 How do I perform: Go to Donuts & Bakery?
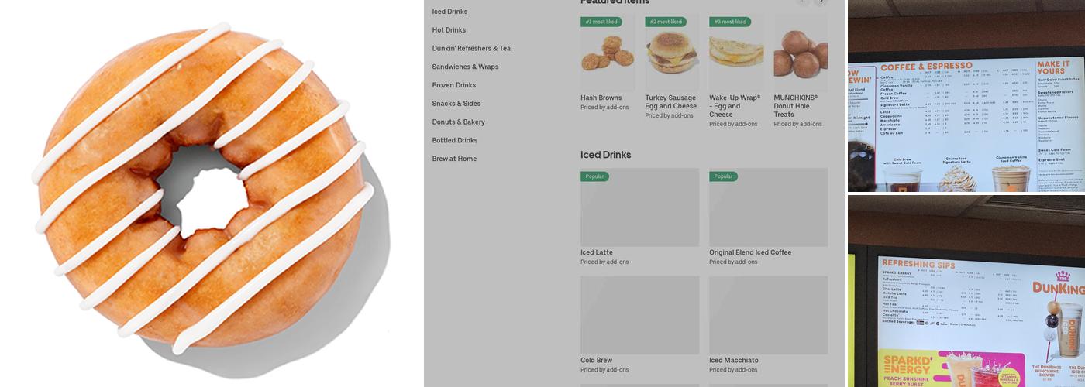click(x=459, y=122)
